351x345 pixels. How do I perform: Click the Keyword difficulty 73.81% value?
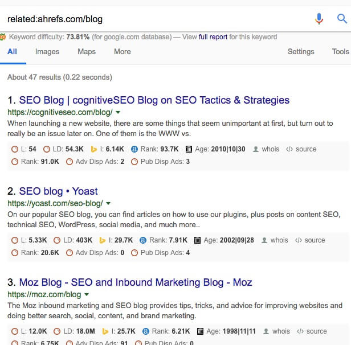pyautogui.click(x=77, y=37)
